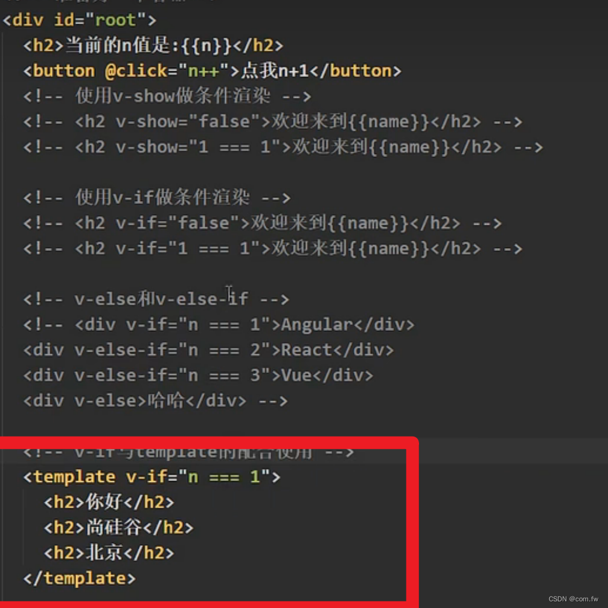Click the Vue v-else-if line
The image size is (608, 608).
(198, 376)
